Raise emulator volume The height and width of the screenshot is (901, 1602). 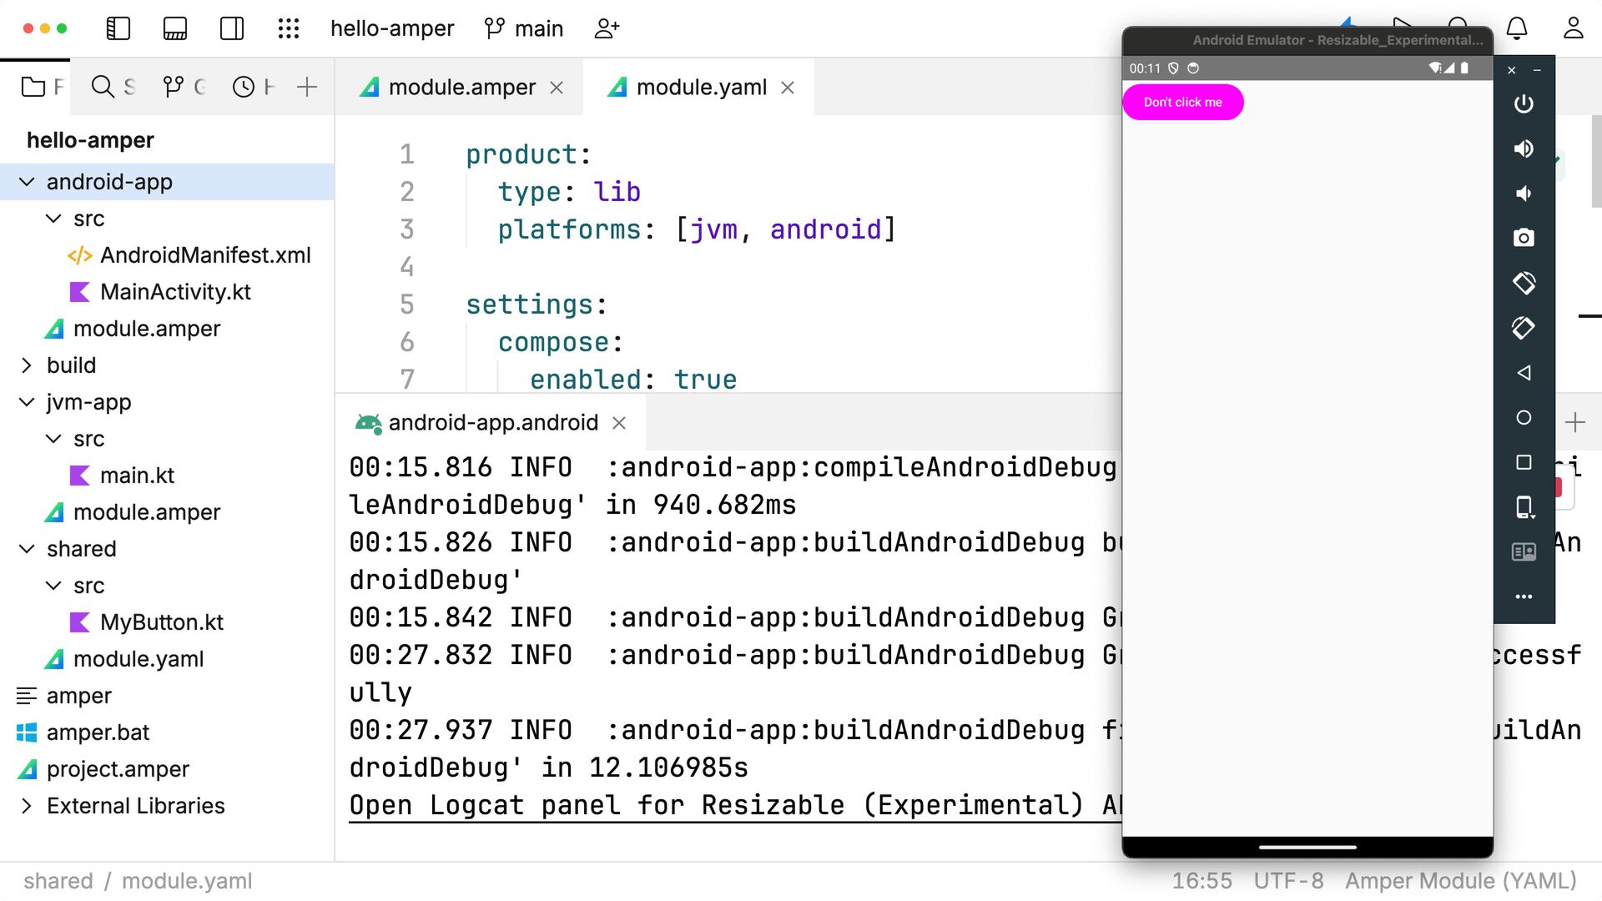click(x=1524, y=148)
